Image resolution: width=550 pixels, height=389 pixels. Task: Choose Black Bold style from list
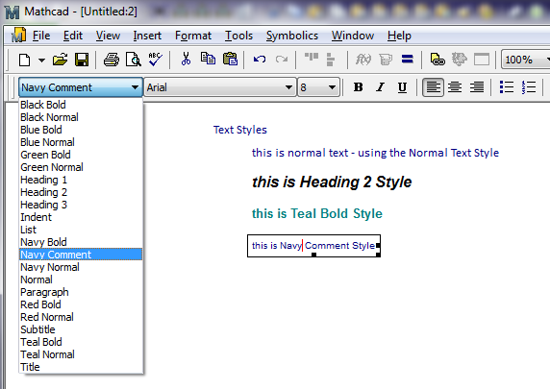pyautogui.click(x=81, y=105)
